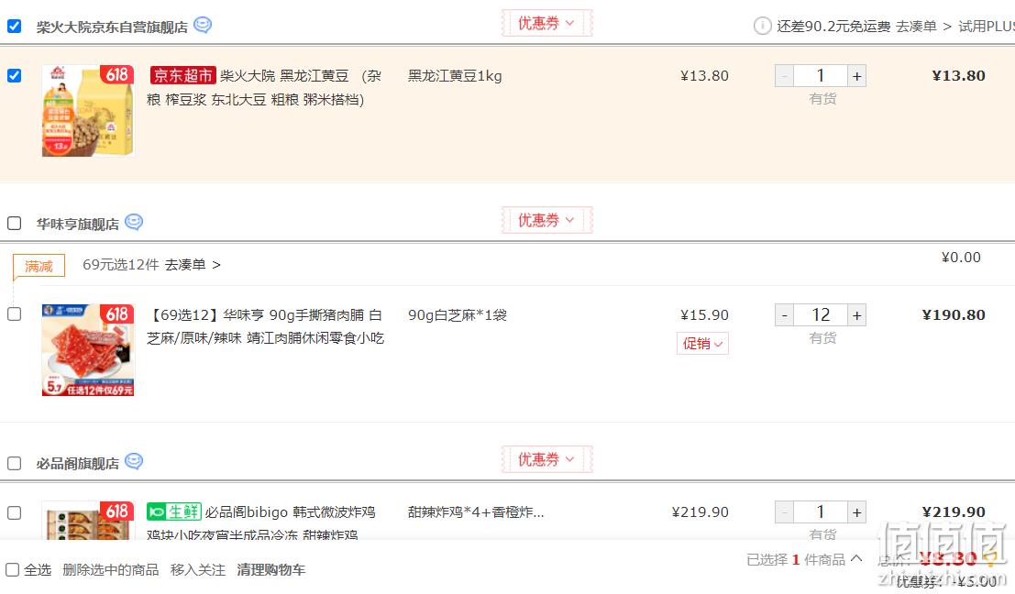The width and height of the screenshot is (1015, 594).
Task: Click unit price ¥15.90
Action: tap(704, 315)
